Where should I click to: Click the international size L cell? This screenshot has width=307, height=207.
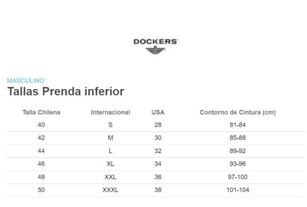(111, 151)
